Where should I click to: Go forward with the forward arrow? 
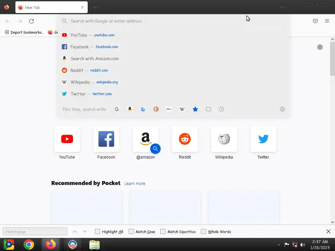pyautogui.click(x=20, y=21)
